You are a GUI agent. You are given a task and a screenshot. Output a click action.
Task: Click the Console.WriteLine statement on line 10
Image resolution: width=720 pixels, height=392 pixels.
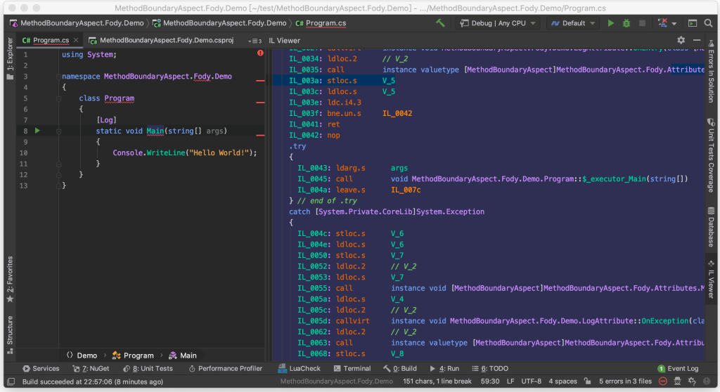[x=185, y=153]
